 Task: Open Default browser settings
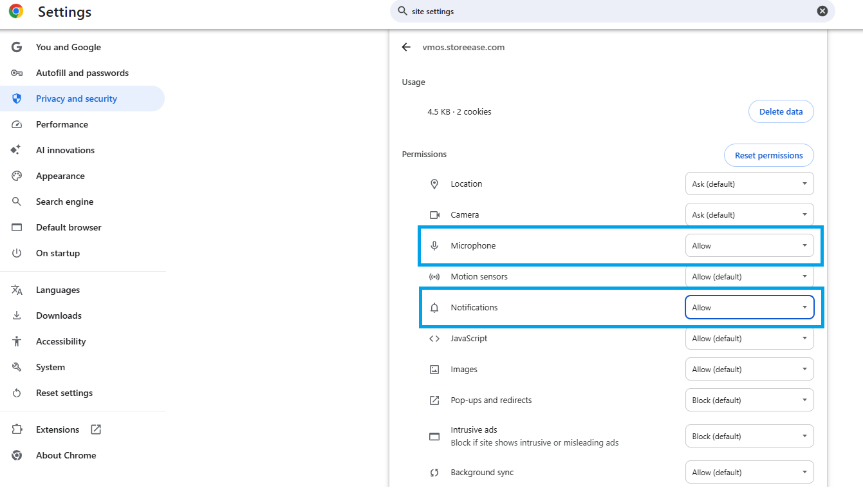(x=82, y=227)
